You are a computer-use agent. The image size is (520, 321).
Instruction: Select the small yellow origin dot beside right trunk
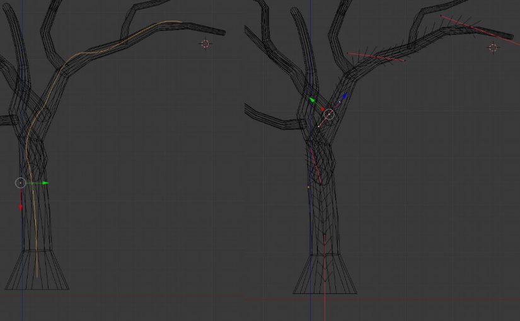tap(308, 188)
